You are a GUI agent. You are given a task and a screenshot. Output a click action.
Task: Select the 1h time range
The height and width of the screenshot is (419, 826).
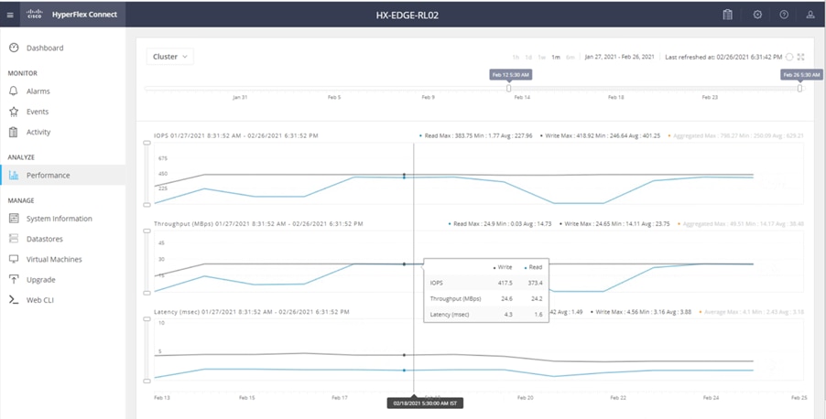point(516,58)
